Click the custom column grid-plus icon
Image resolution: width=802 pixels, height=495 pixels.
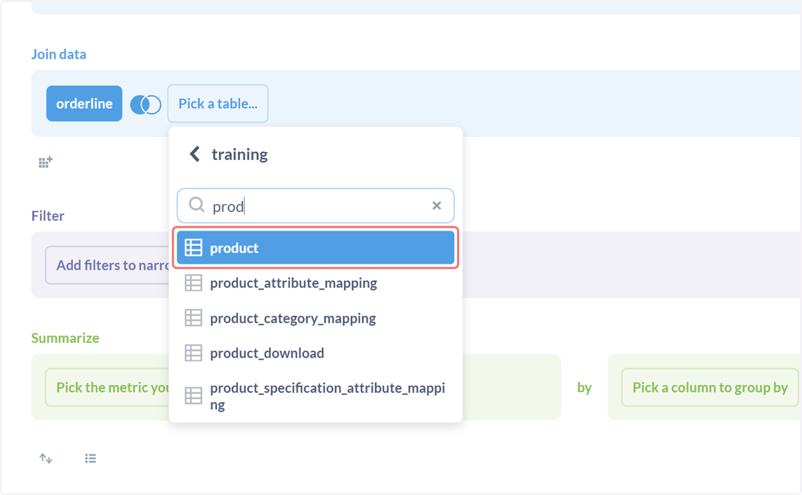(45, 162)
